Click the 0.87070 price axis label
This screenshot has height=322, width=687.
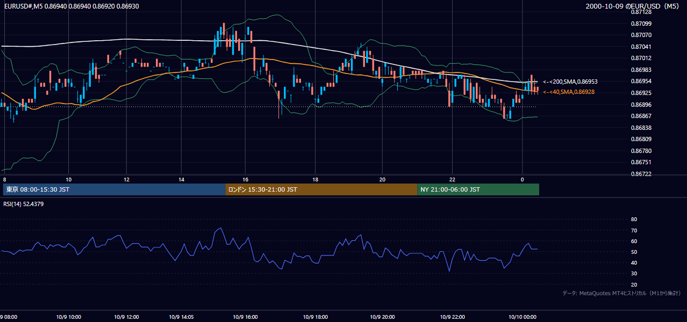641,35
